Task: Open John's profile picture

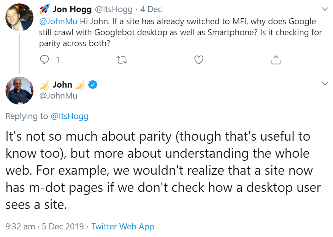Action: coord(19,91)
